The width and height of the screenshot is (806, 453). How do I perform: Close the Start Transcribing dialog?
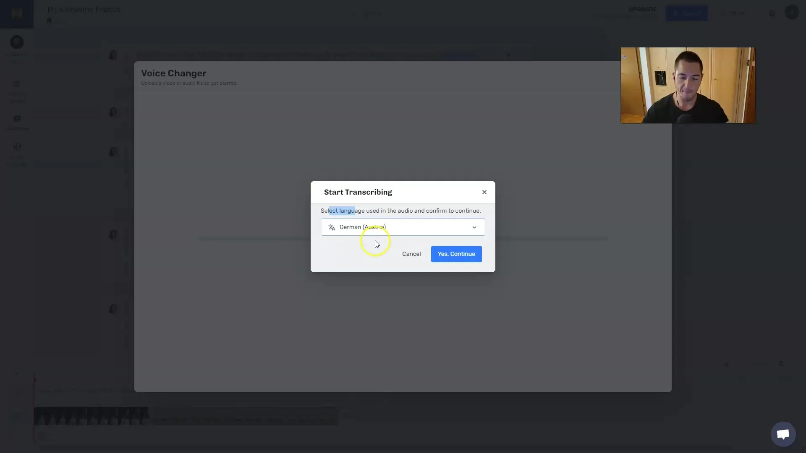(x=484, y=192)
